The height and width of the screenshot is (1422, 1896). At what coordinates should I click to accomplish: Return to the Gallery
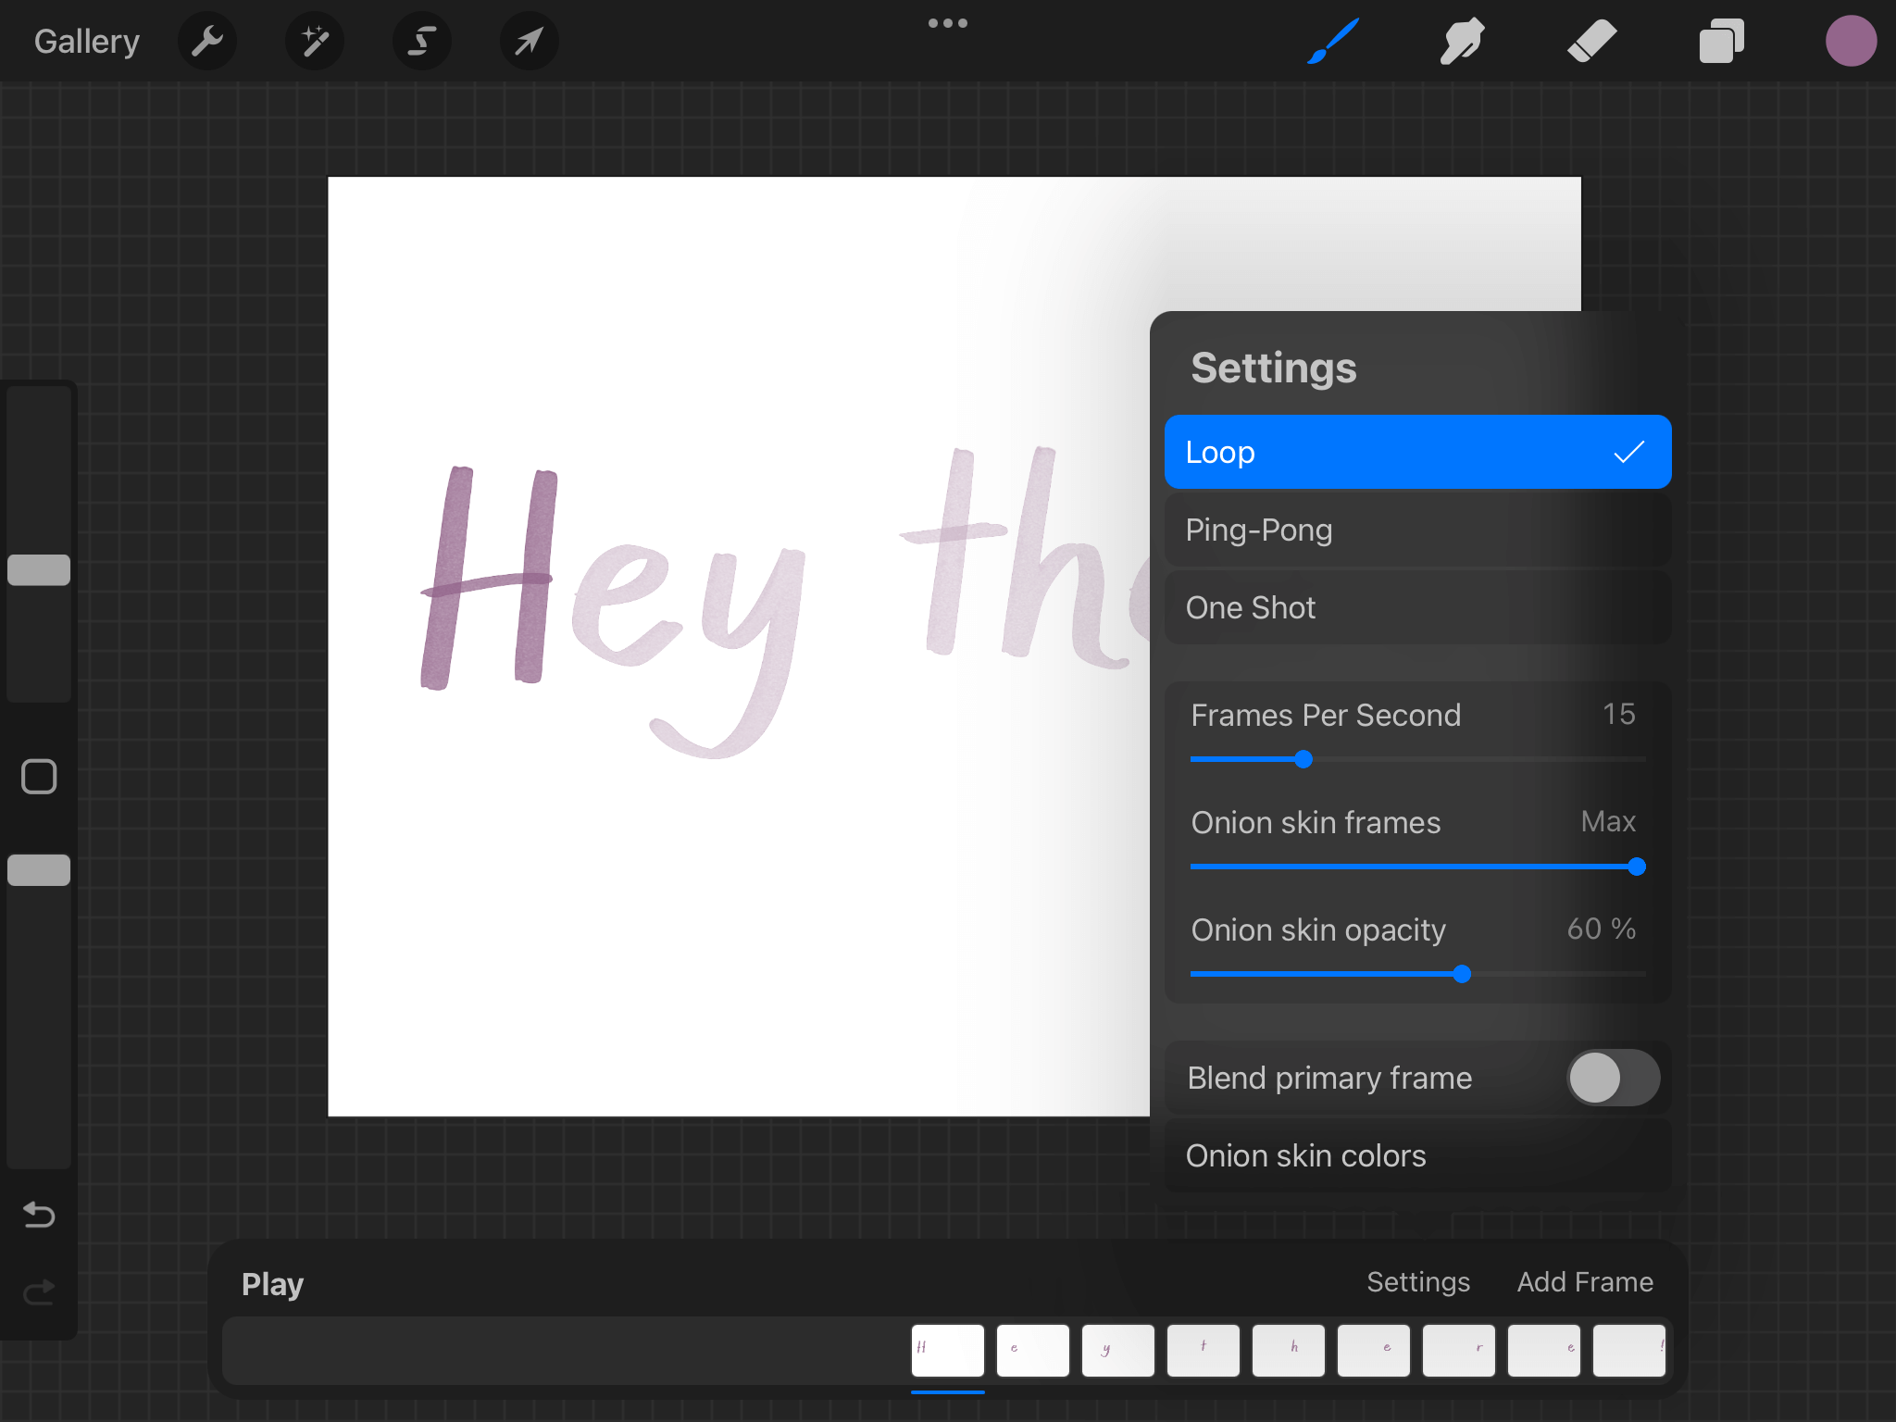[86, 41]
